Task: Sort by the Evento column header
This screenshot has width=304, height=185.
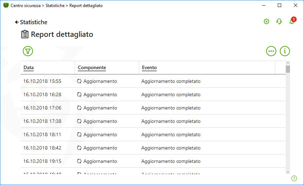Action: [x=149, y=68]
